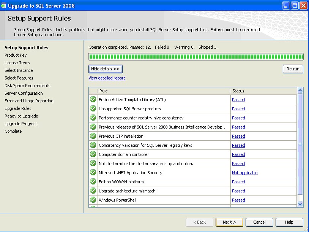
Task: Click the green icon beside Edition WOW64 platform
Action: (93, 182)
